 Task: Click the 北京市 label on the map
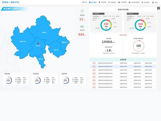[x=38, y=46]
